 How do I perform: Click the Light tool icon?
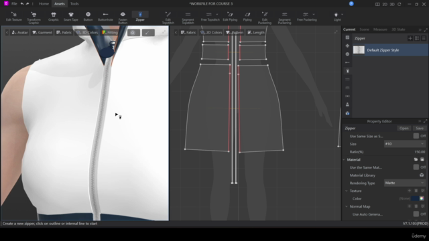(336, 15)
